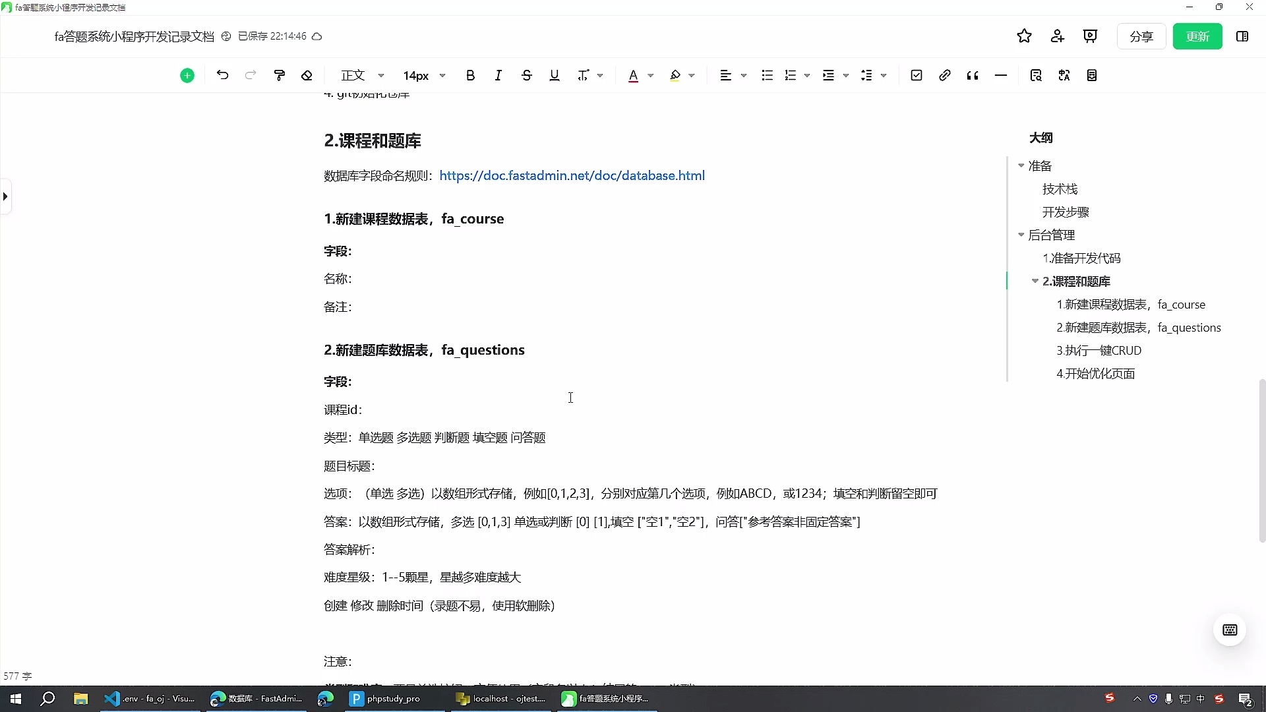Clear formatting with the eraser icon
This screenshot has width=1266, height=712.
point(307,75)
